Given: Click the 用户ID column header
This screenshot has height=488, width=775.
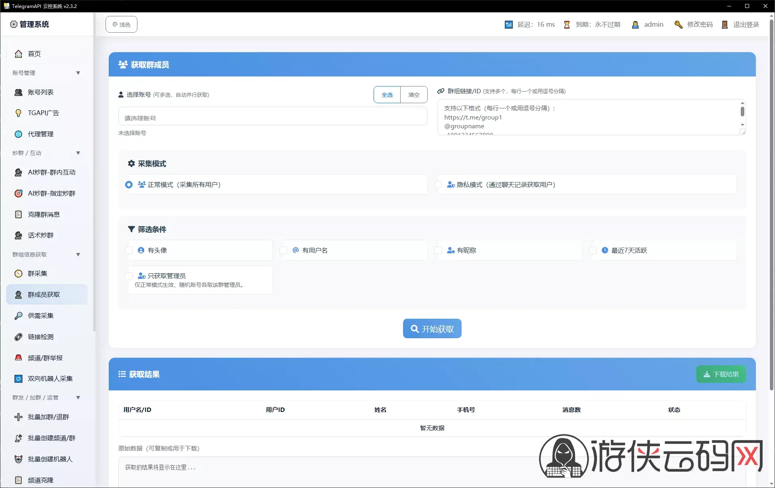Looking at the screenshot, I should pos(275,410).
